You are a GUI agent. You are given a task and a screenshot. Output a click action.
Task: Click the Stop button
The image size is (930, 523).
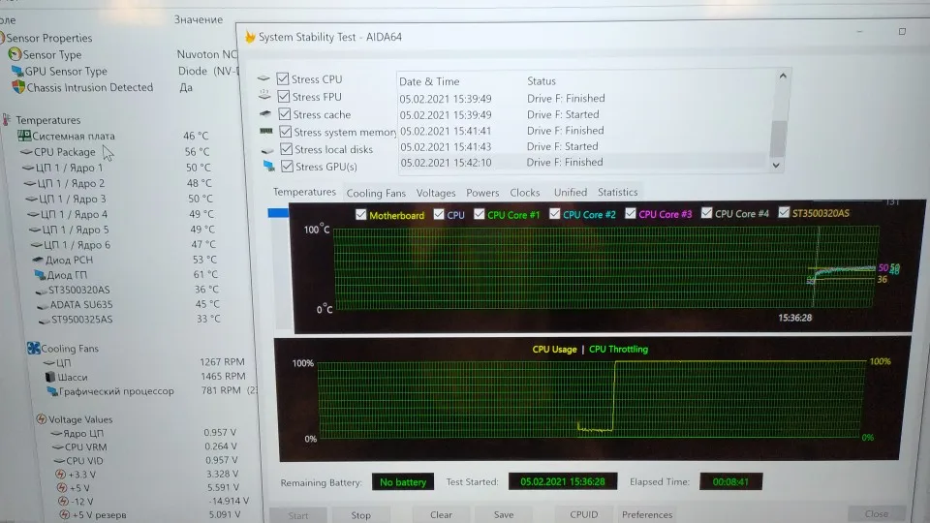pos(360,515)
